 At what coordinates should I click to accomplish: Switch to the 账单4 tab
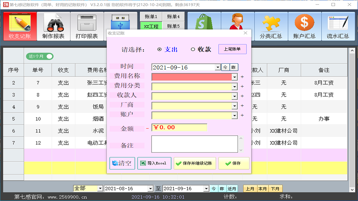[174, 16]
